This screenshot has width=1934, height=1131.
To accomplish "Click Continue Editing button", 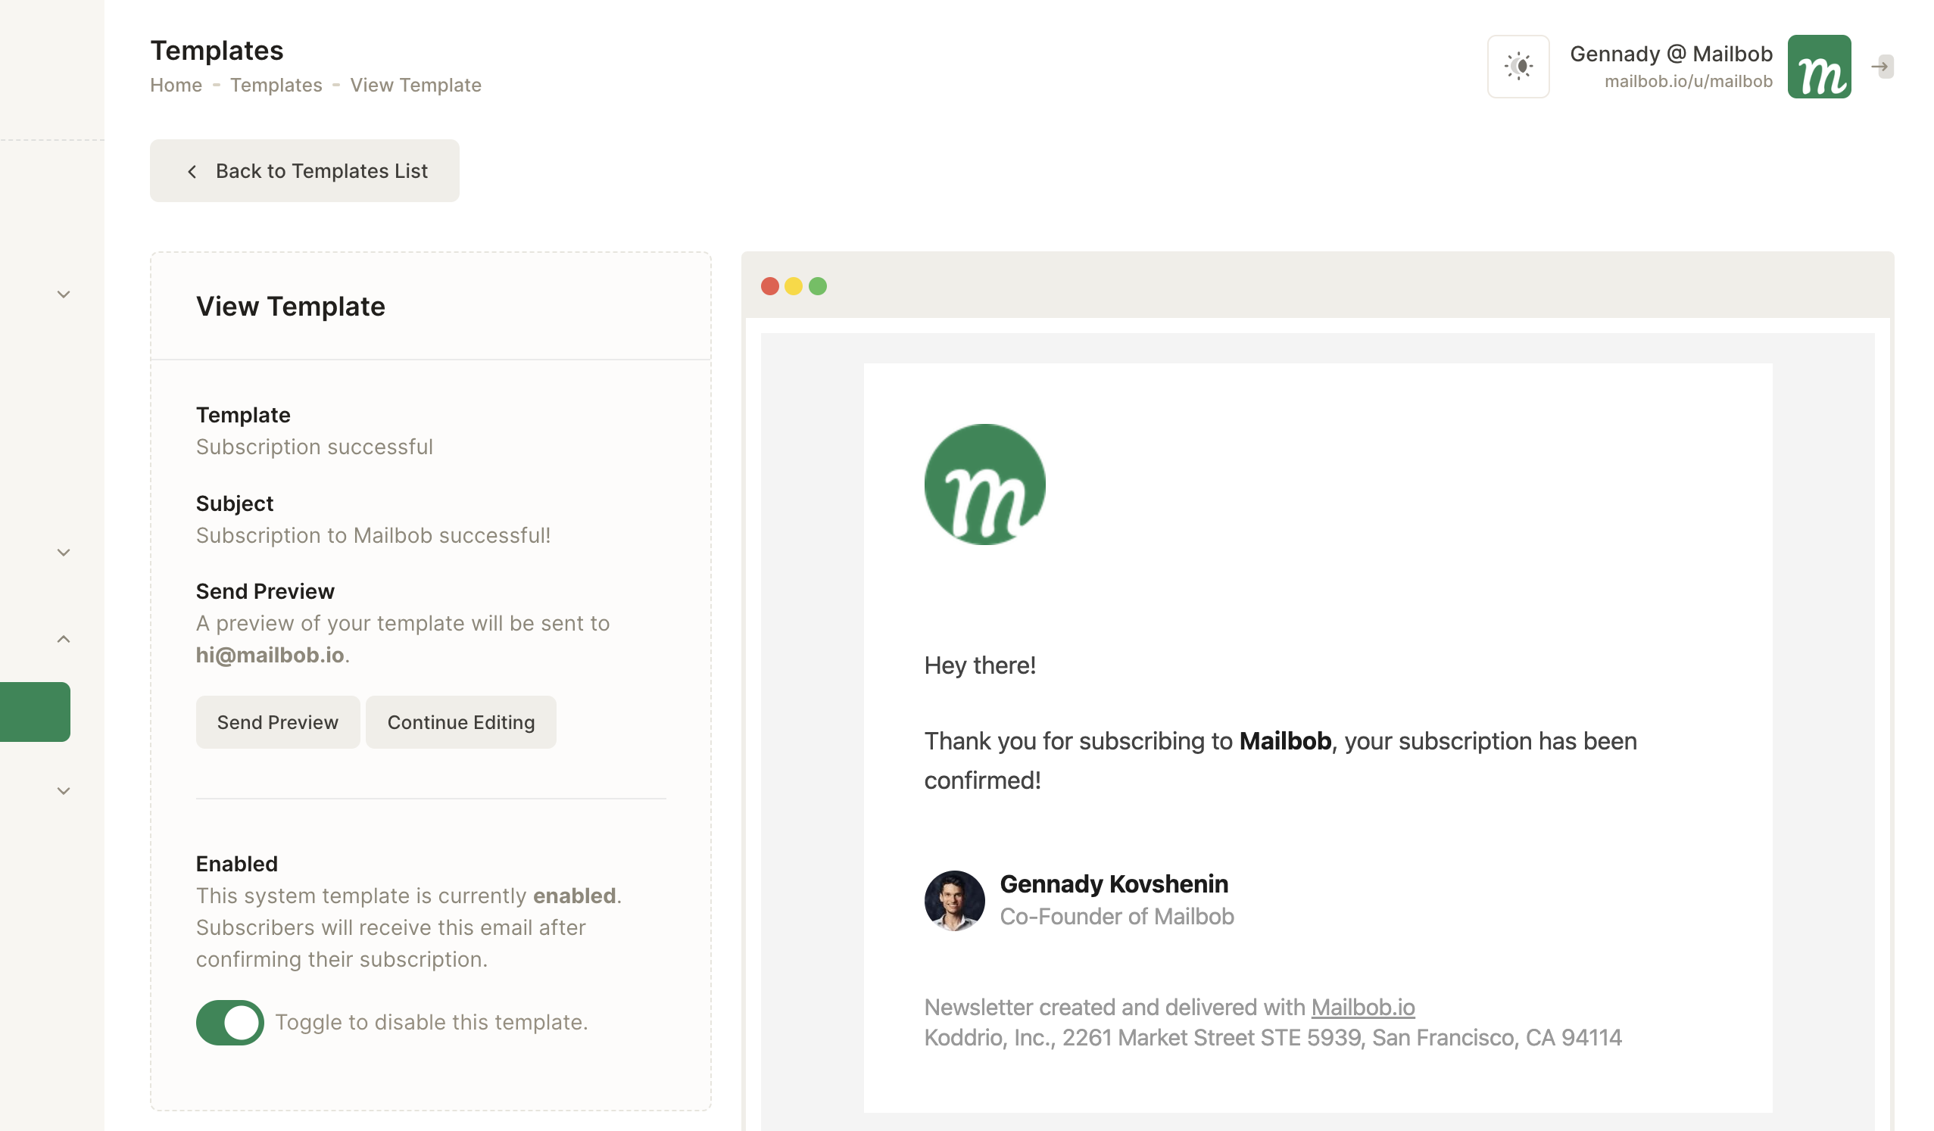I will pos(460,722).
